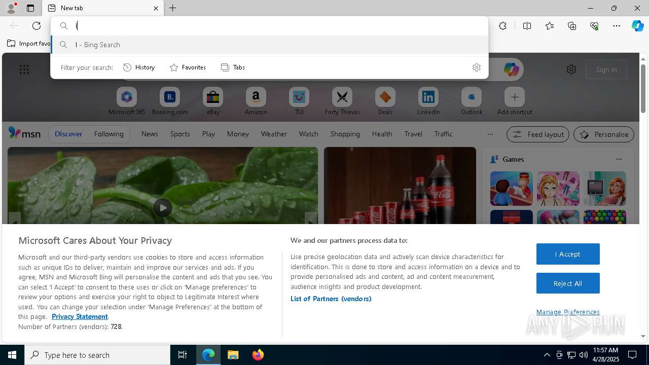The image size is (649, 365).
Task: Open the Weather category
Action: 274,134
